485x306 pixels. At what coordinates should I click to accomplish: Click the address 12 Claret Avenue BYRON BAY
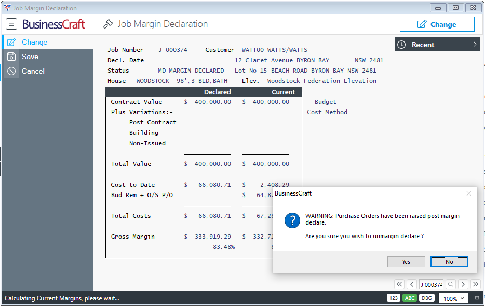[x=281, y=60]
